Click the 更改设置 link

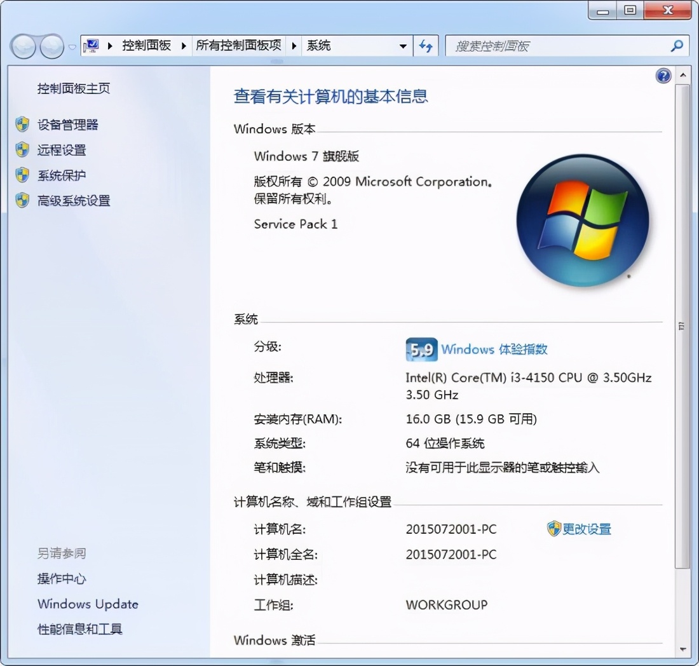coord(585,529)
